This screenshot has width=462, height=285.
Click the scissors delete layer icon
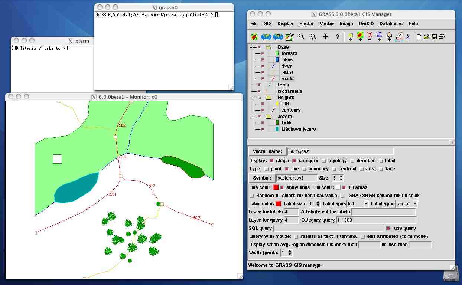point(408,36)
